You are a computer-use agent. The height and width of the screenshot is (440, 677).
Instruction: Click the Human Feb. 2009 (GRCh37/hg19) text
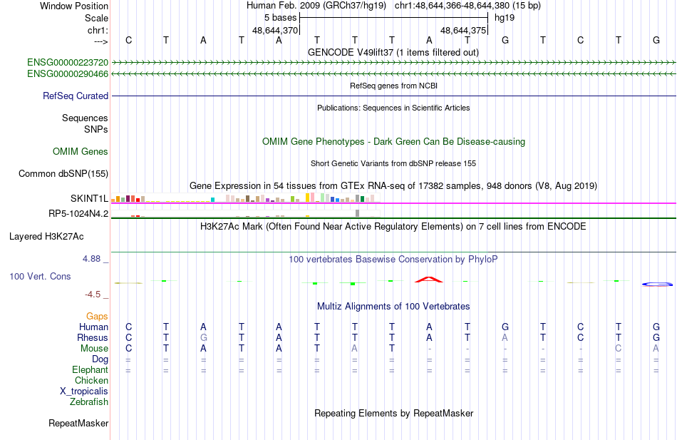point(316,6)
